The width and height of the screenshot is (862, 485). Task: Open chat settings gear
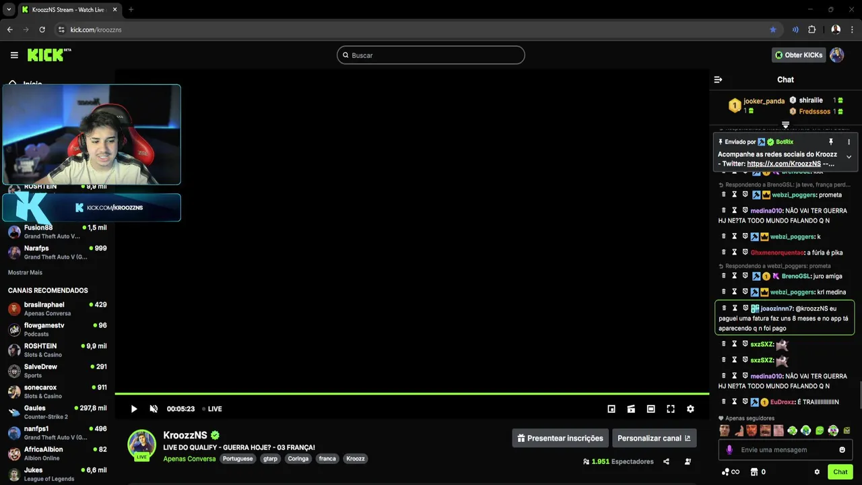coord(817,472)
